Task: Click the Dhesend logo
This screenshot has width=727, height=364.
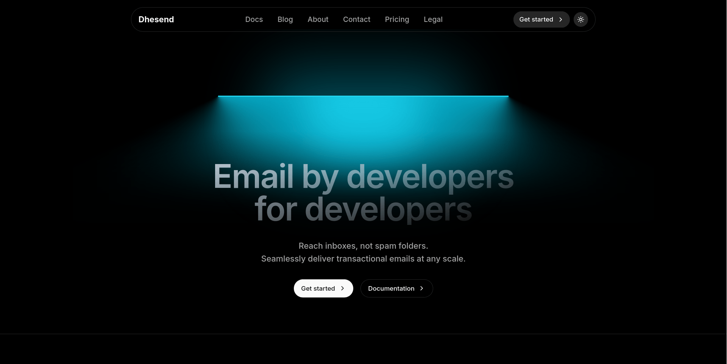Action: 156,19
